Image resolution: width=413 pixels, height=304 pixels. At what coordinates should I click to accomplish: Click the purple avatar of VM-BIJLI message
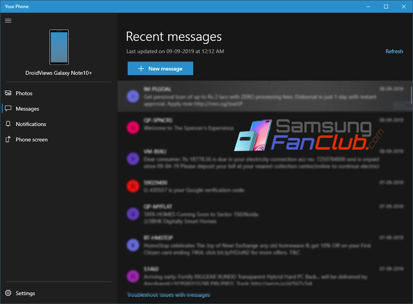133,159
